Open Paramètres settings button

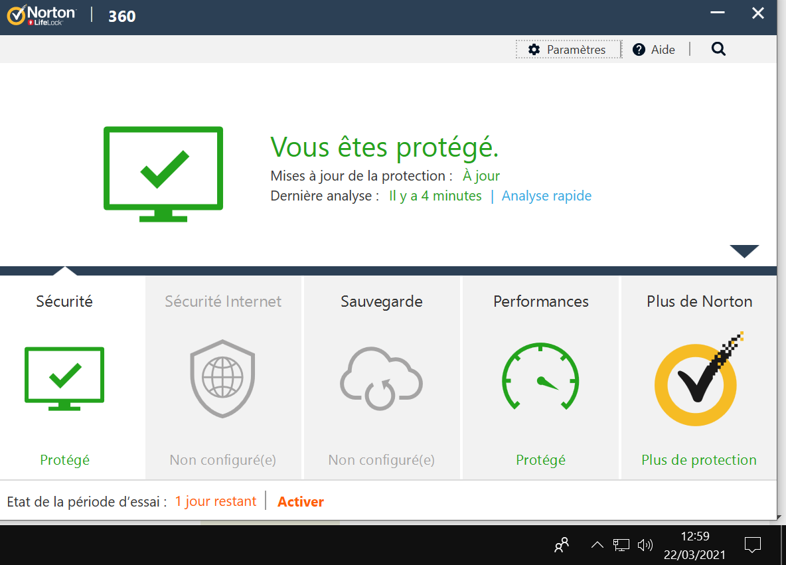568,50
